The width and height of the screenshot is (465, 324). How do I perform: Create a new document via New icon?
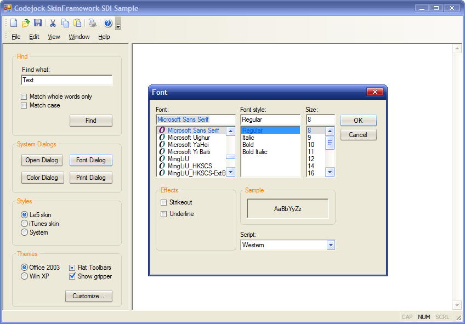13,23
